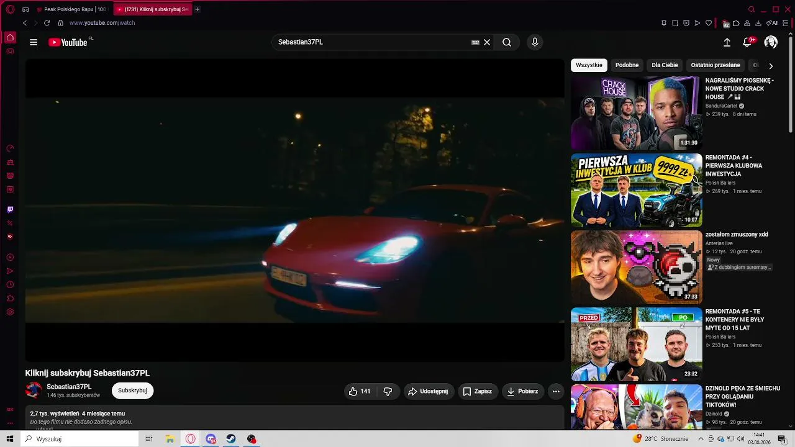Screen dimensions: 795x447
Task: Open the Windows Start menu
Action: click(10, 439)
